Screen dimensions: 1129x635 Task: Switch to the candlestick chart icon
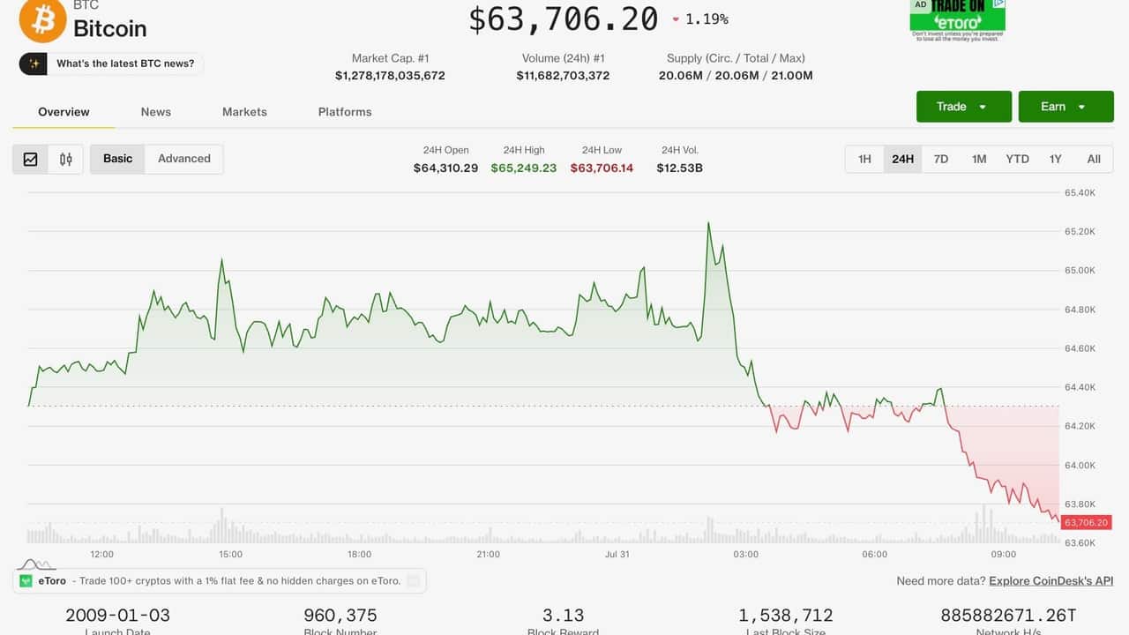tap(66, 159)
